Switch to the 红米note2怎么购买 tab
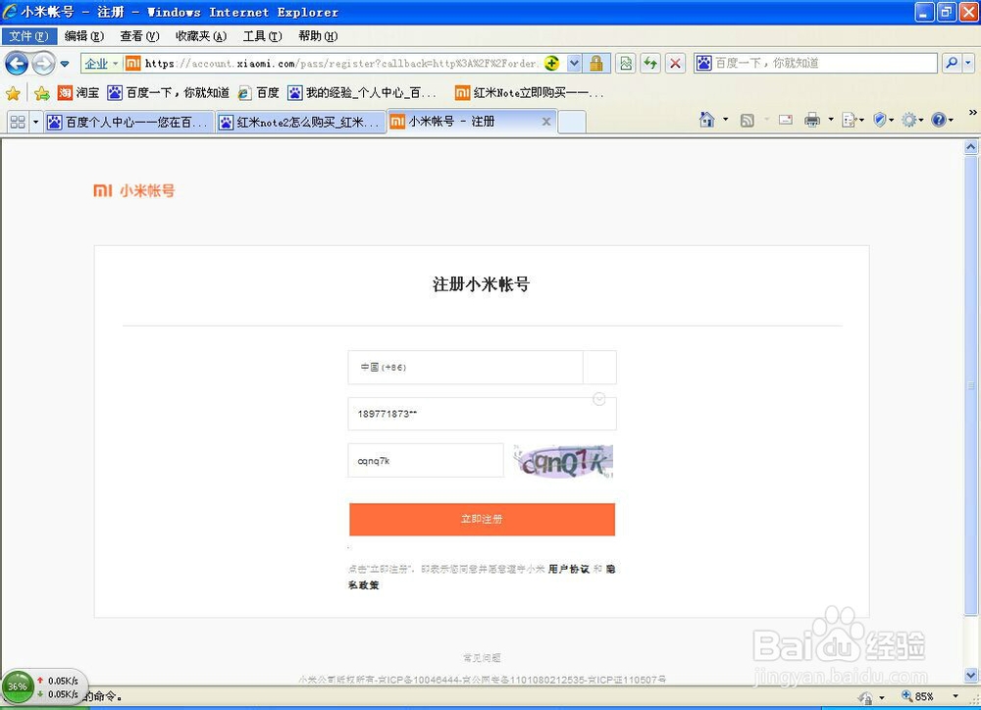This screenshot has width=981, height=710. click(x=301, y=122)
